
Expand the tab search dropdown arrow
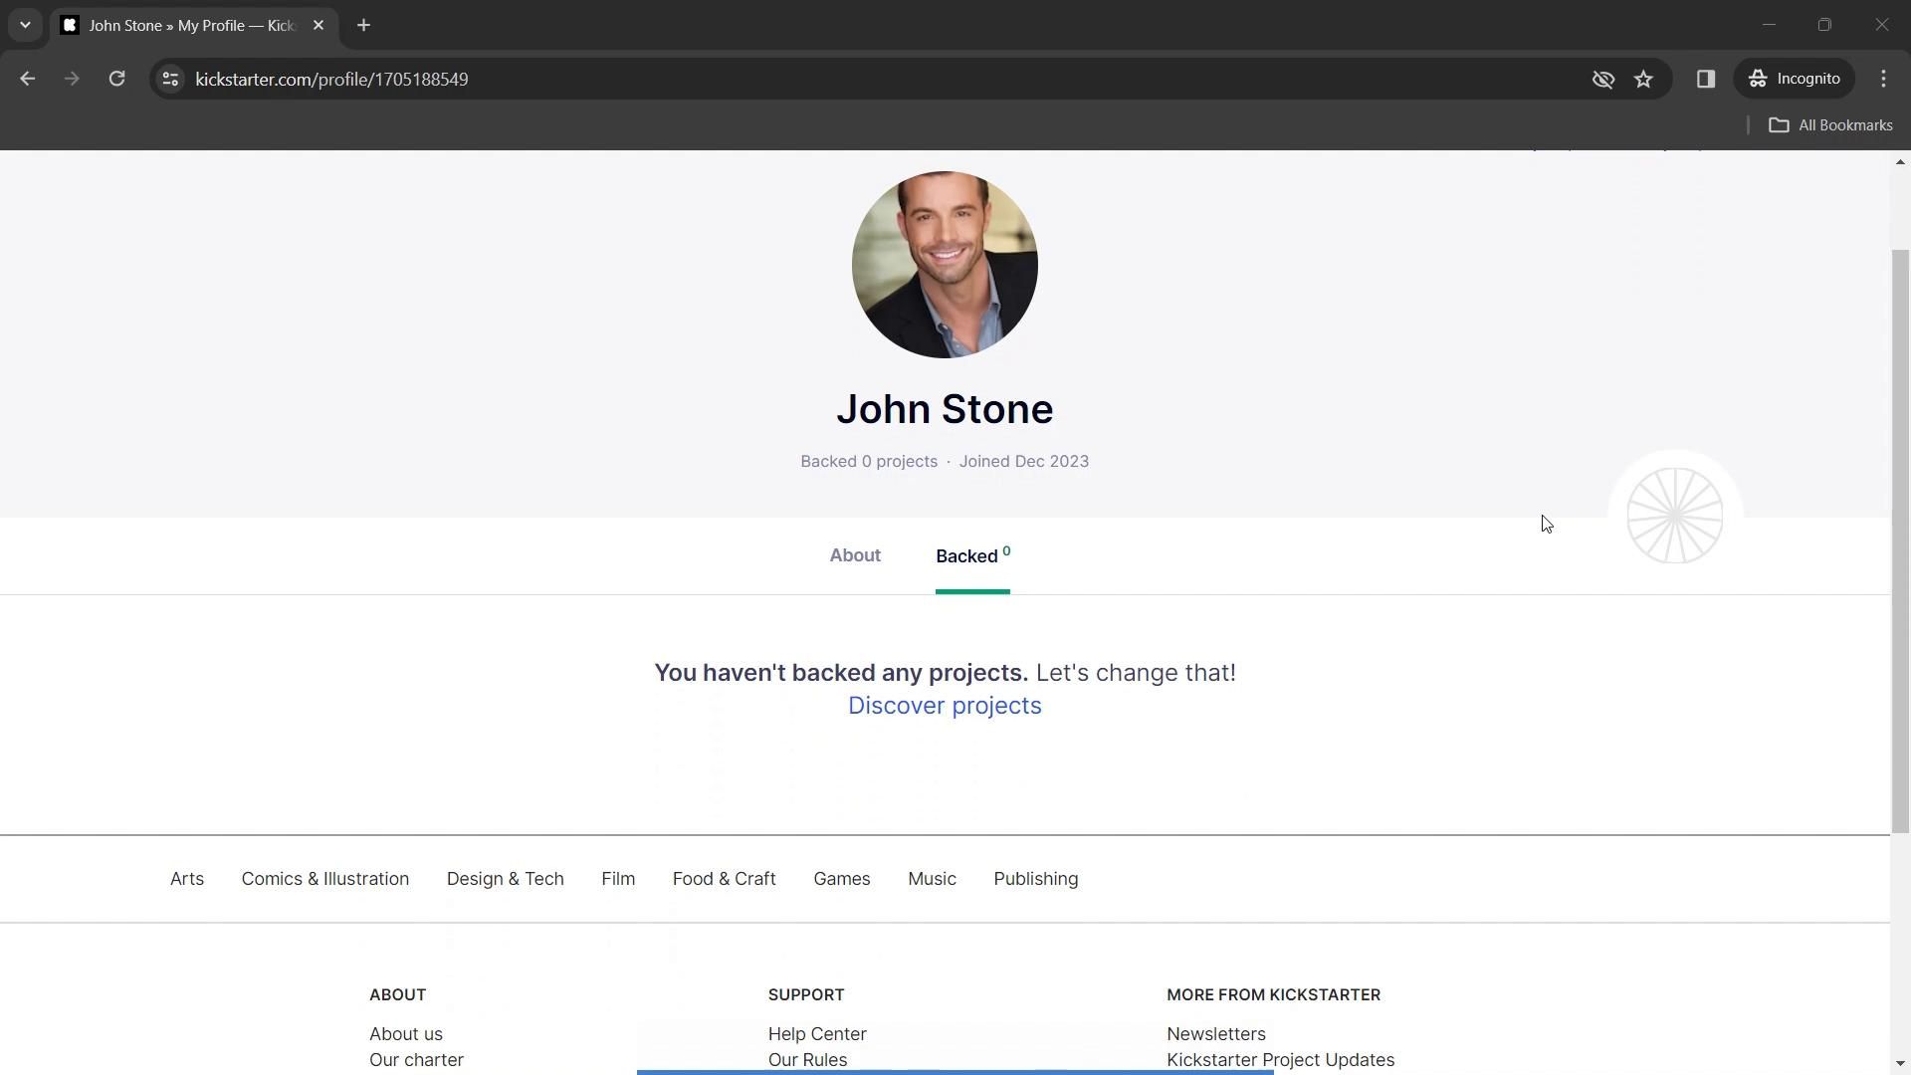point(25,25)
